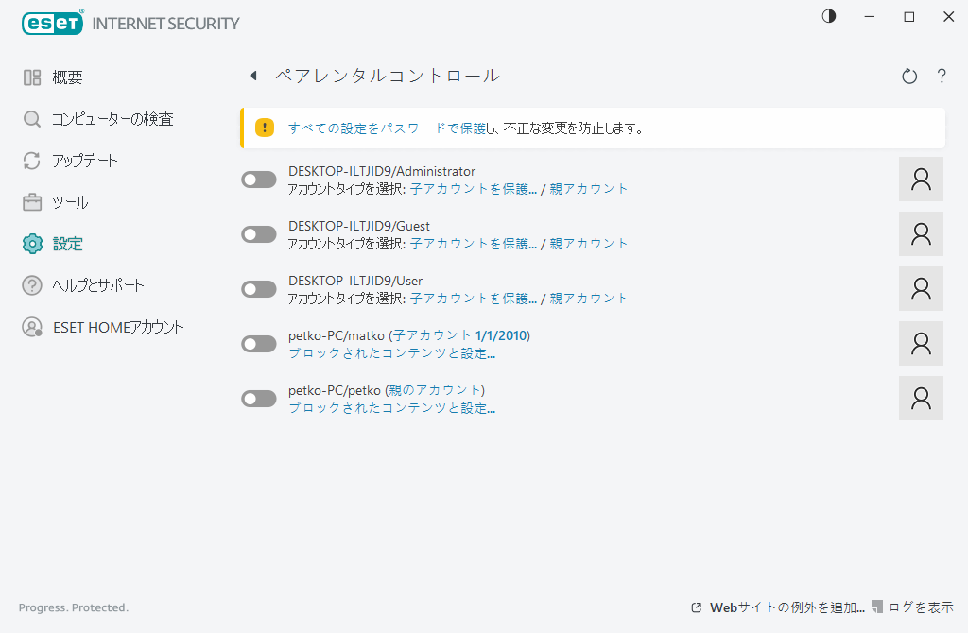968x633 pixels.
Task: Show logs via ログを表示 link
Action: [922, 607]
